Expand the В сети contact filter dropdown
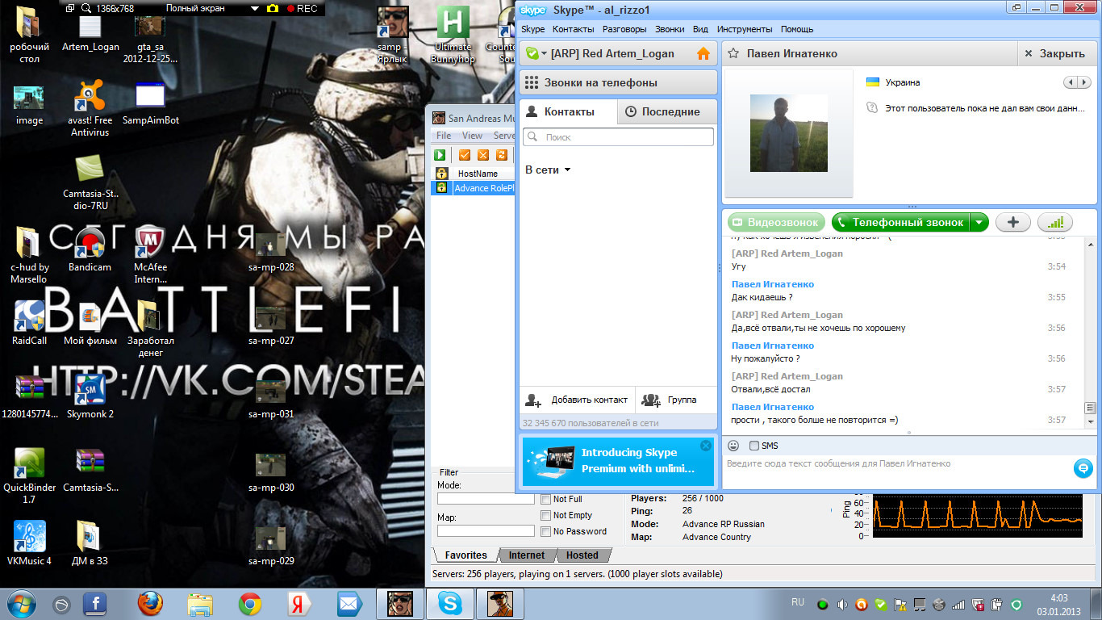Screen dimensions: 1102x620 tap(567, 170)
